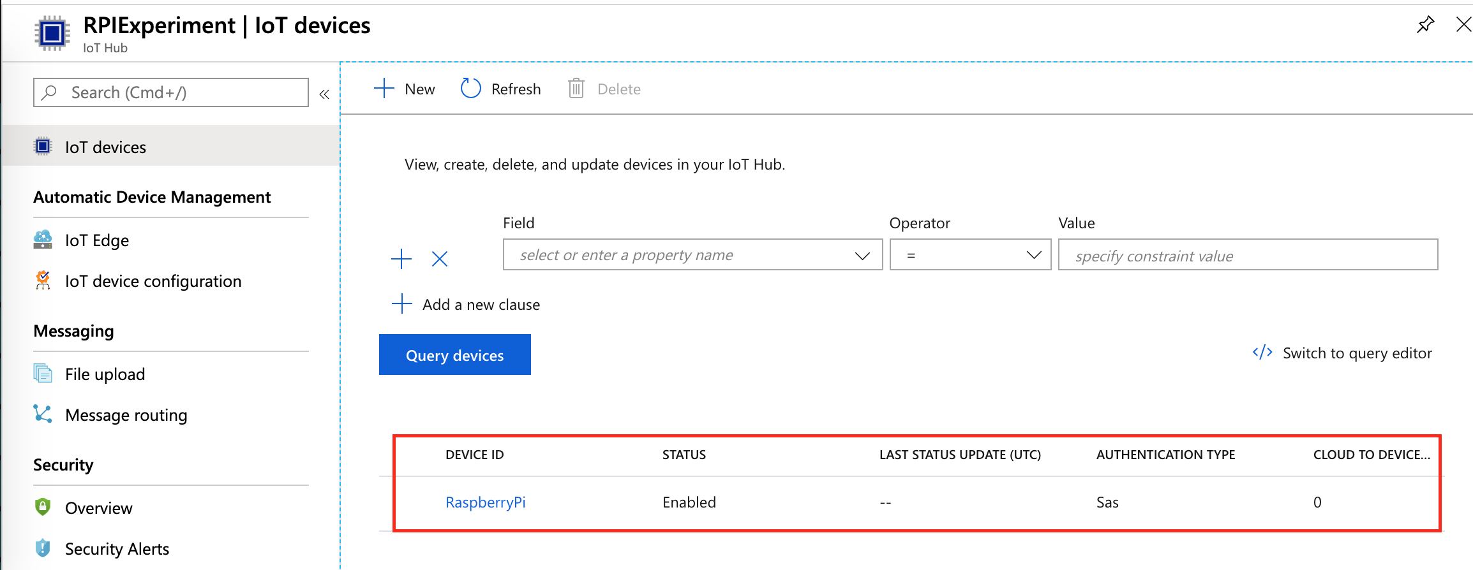Sort by LAST STATUS UPDATE (UTC) header
The image size is (1473, 570).
coord(960,455)
